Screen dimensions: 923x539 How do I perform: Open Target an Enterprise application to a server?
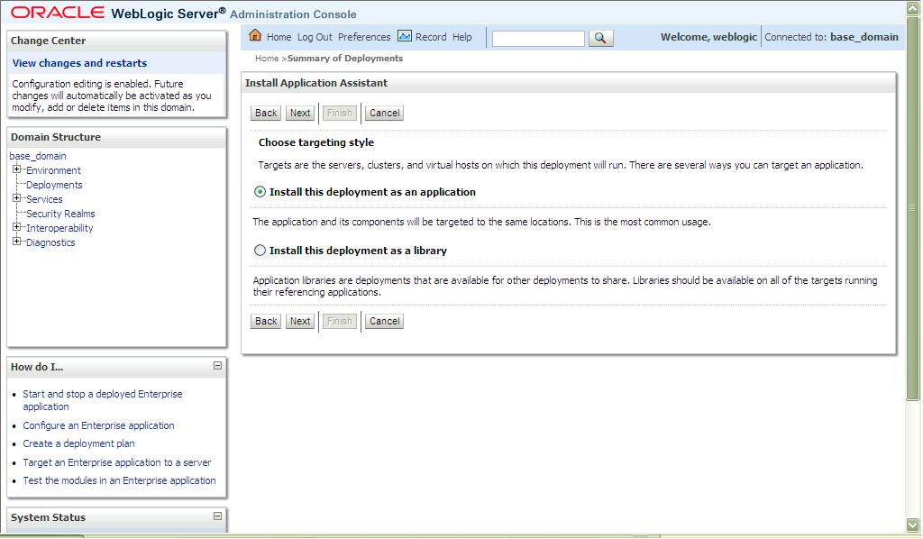(116, 462)
